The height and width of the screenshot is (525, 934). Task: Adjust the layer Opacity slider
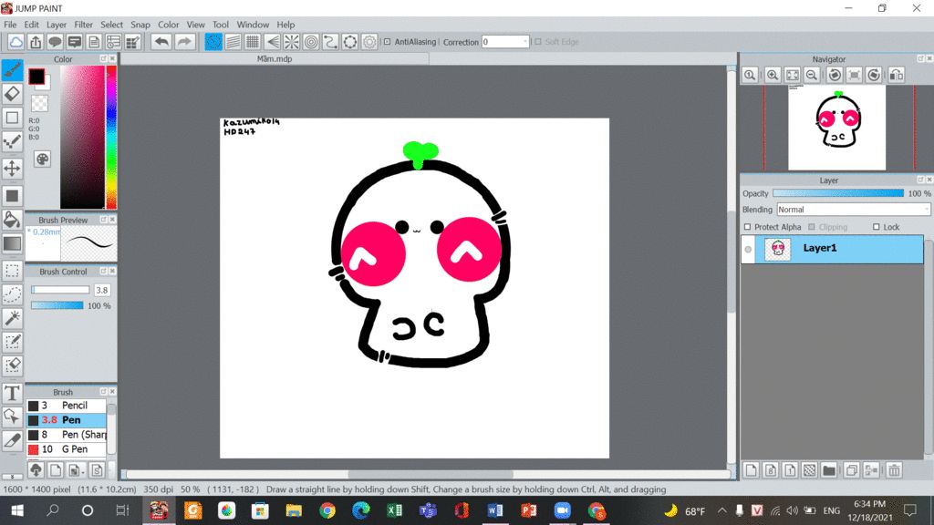click(837, 193)
